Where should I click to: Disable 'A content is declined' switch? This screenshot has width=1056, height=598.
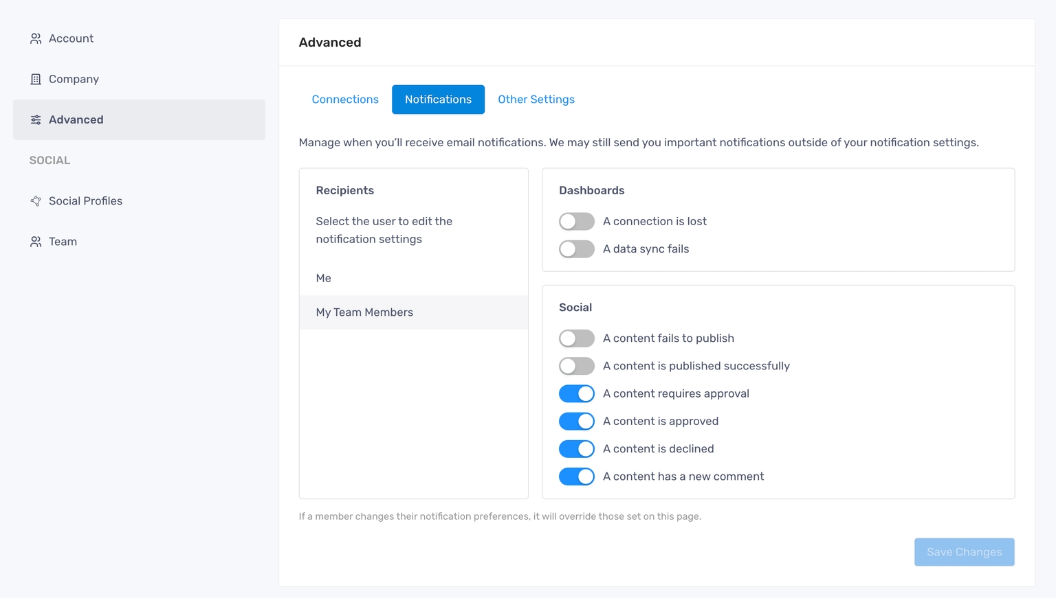(576, 449)
